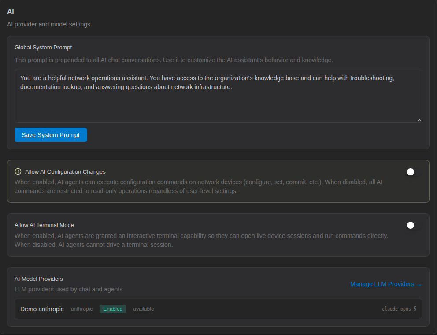
Task: Enable the Allow AI Configuration Changes toggle
Action: coord(414,172)
